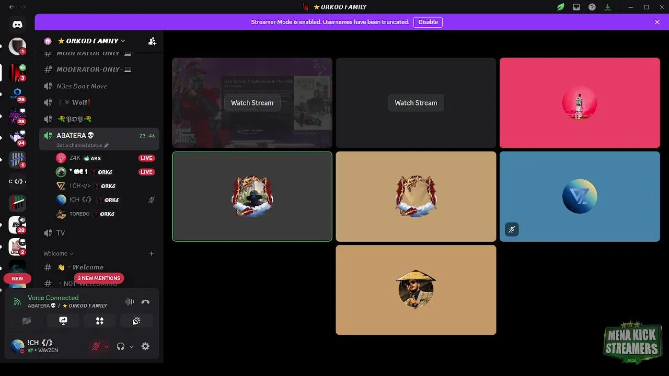Click Voice Connected status text

(53, 298)
